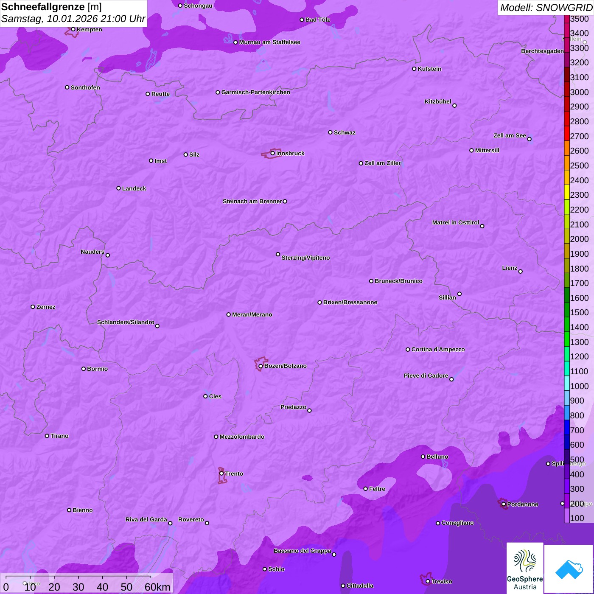594x594 pixels.
Task: Click the 'Modell: SNOWGRID' label
Action: [546, 8]
